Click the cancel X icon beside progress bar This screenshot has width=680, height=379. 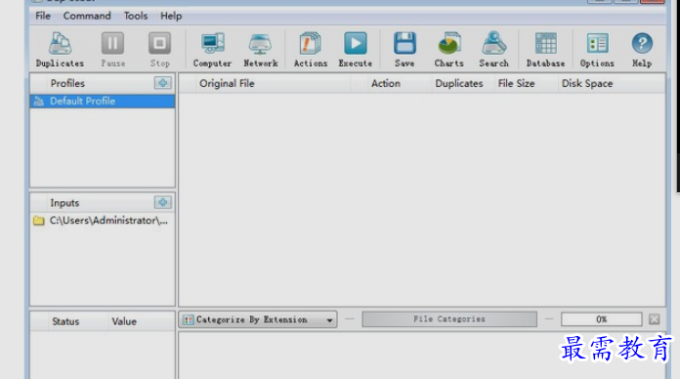[655, 319]
